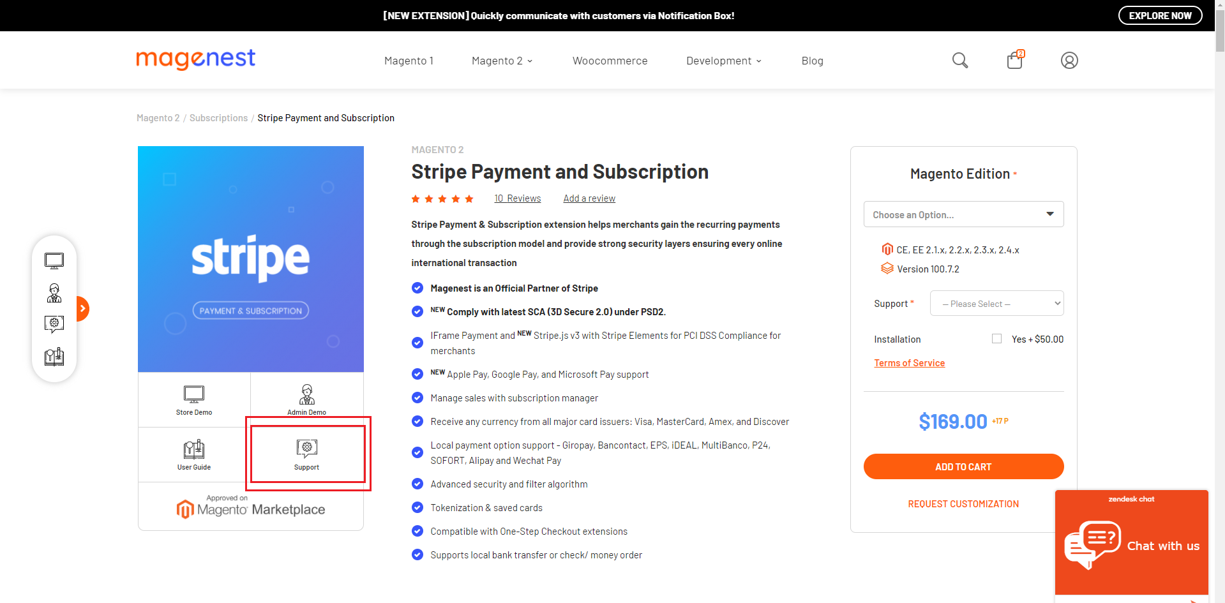Open the Support Please Select dropdown
The width and height of the screenshot is (1225, 603).
click(x=996, y=304)
